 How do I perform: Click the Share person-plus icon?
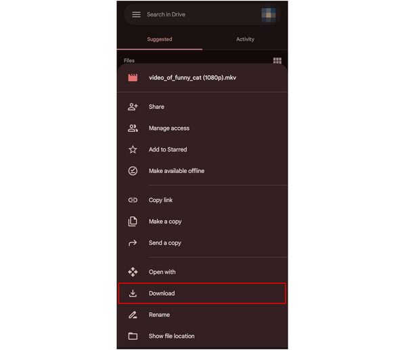133,107
